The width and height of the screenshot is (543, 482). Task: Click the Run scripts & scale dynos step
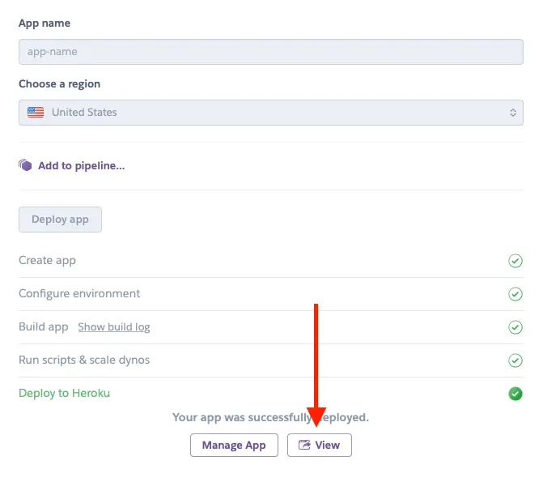click(271, 360)
